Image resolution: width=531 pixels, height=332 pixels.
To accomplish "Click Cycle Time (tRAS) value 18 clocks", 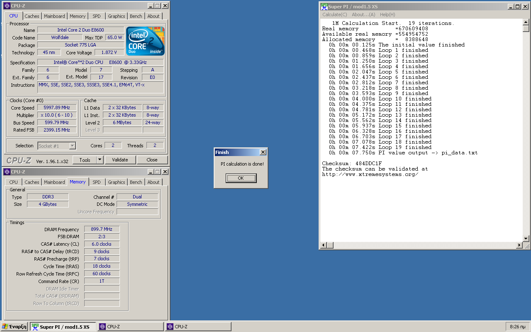I will [102, 266].
